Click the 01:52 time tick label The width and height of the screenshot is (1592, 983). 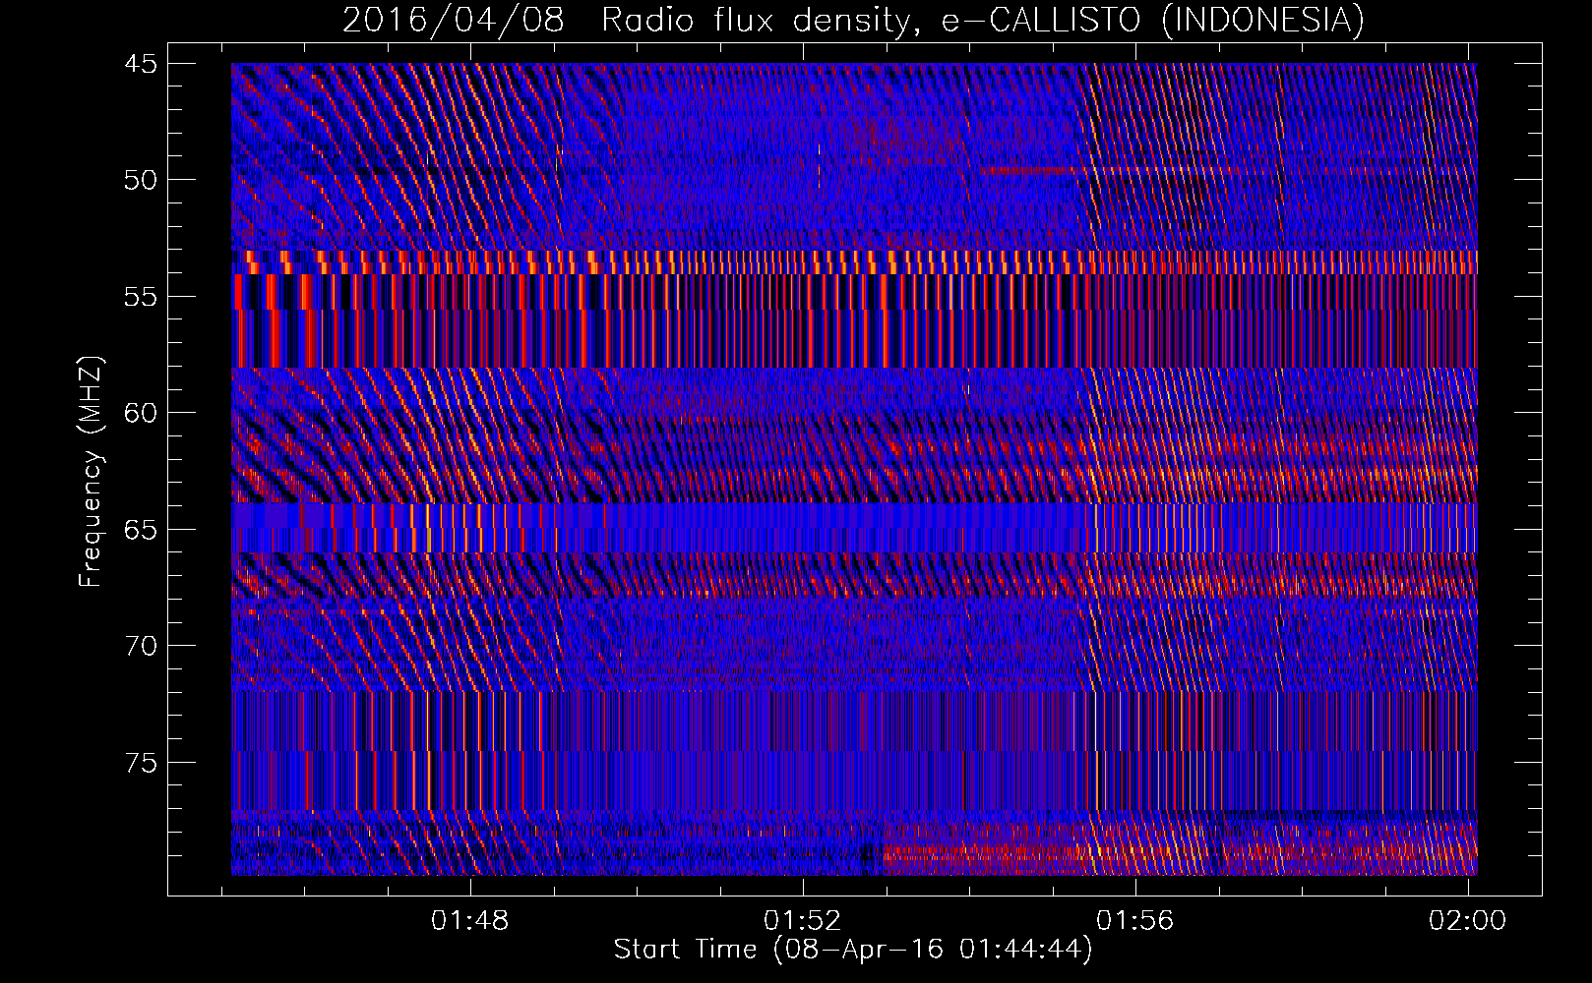803,920
